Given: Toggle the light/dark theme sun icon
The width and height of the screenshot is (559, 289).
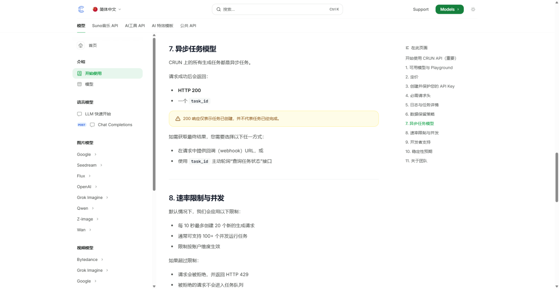Looking at the screenshot, I should 473,9.
